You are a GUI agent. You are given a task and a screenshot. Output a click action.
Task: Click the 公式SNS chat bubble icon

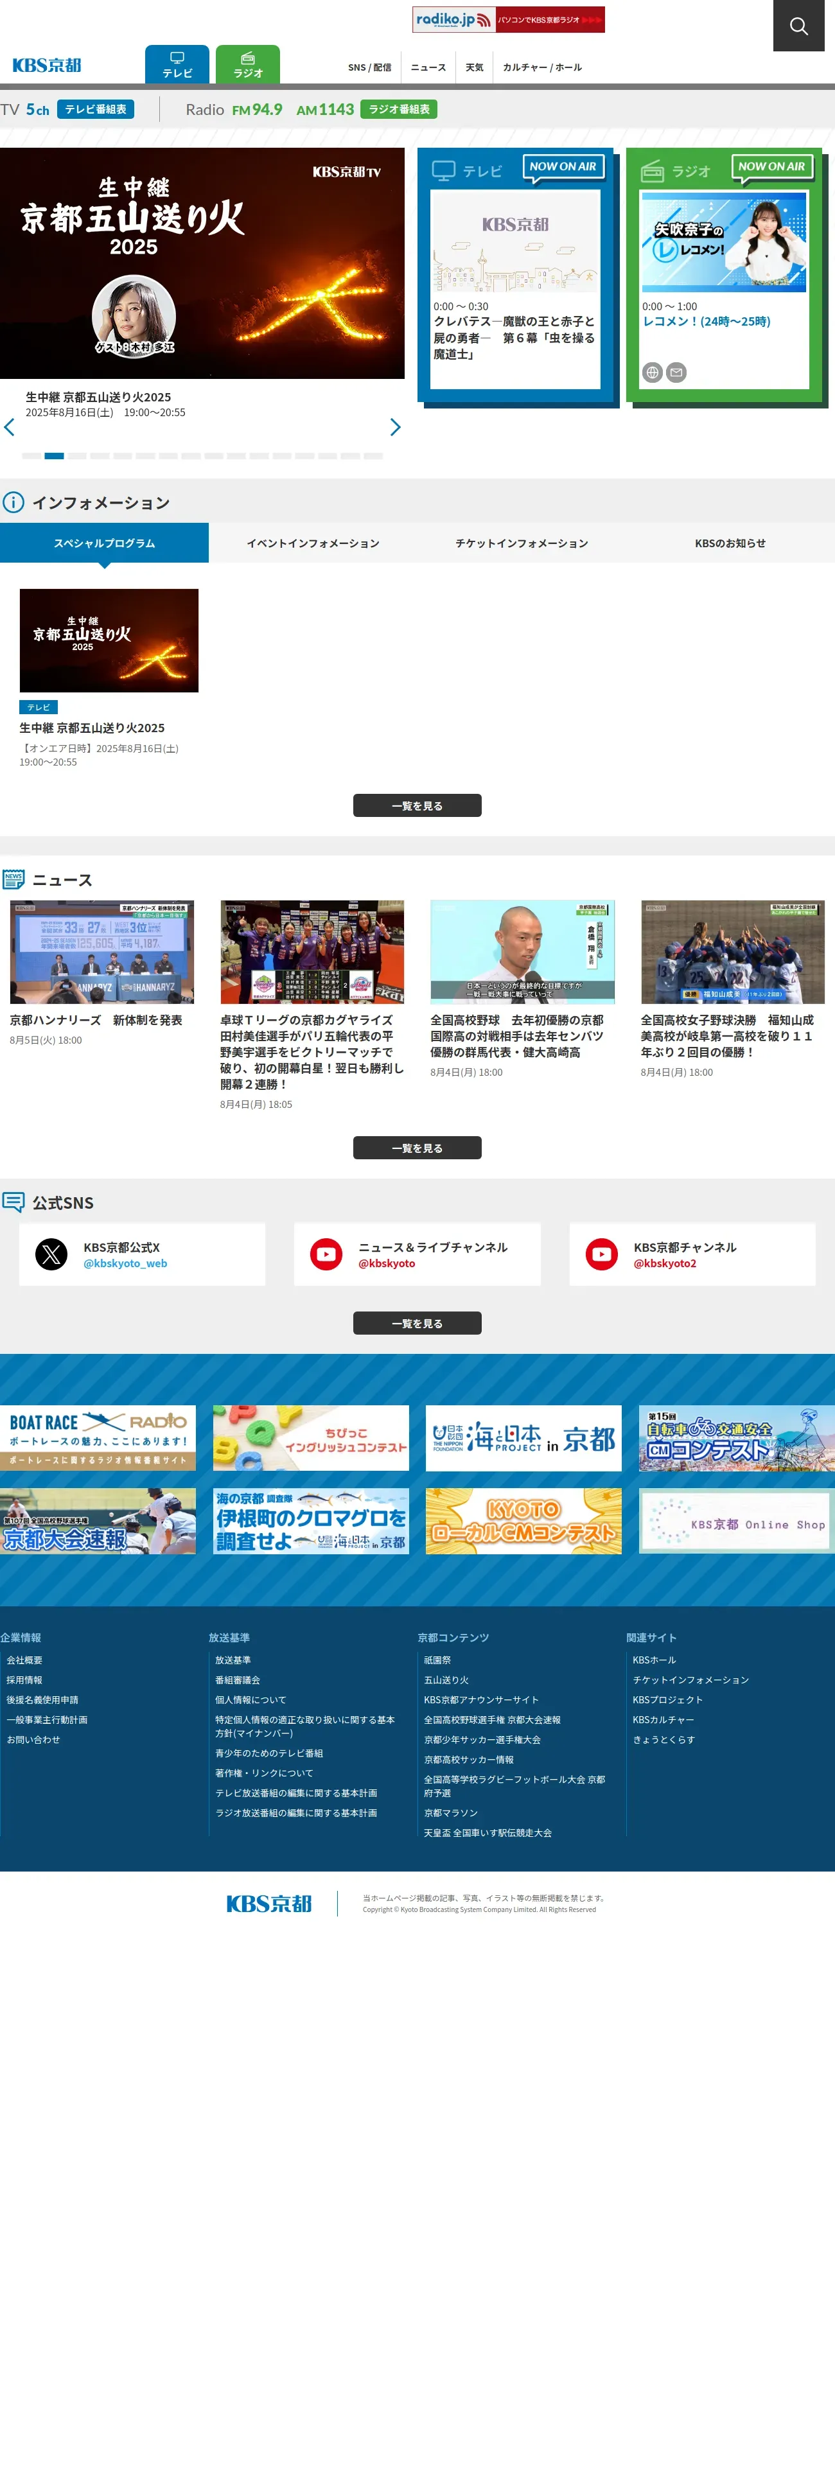point(13,1202)
